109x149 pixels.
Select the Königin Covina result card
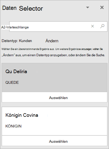(x=54, y=121)
